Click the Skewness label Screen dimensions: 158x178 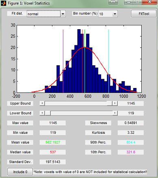coord(98,123)
